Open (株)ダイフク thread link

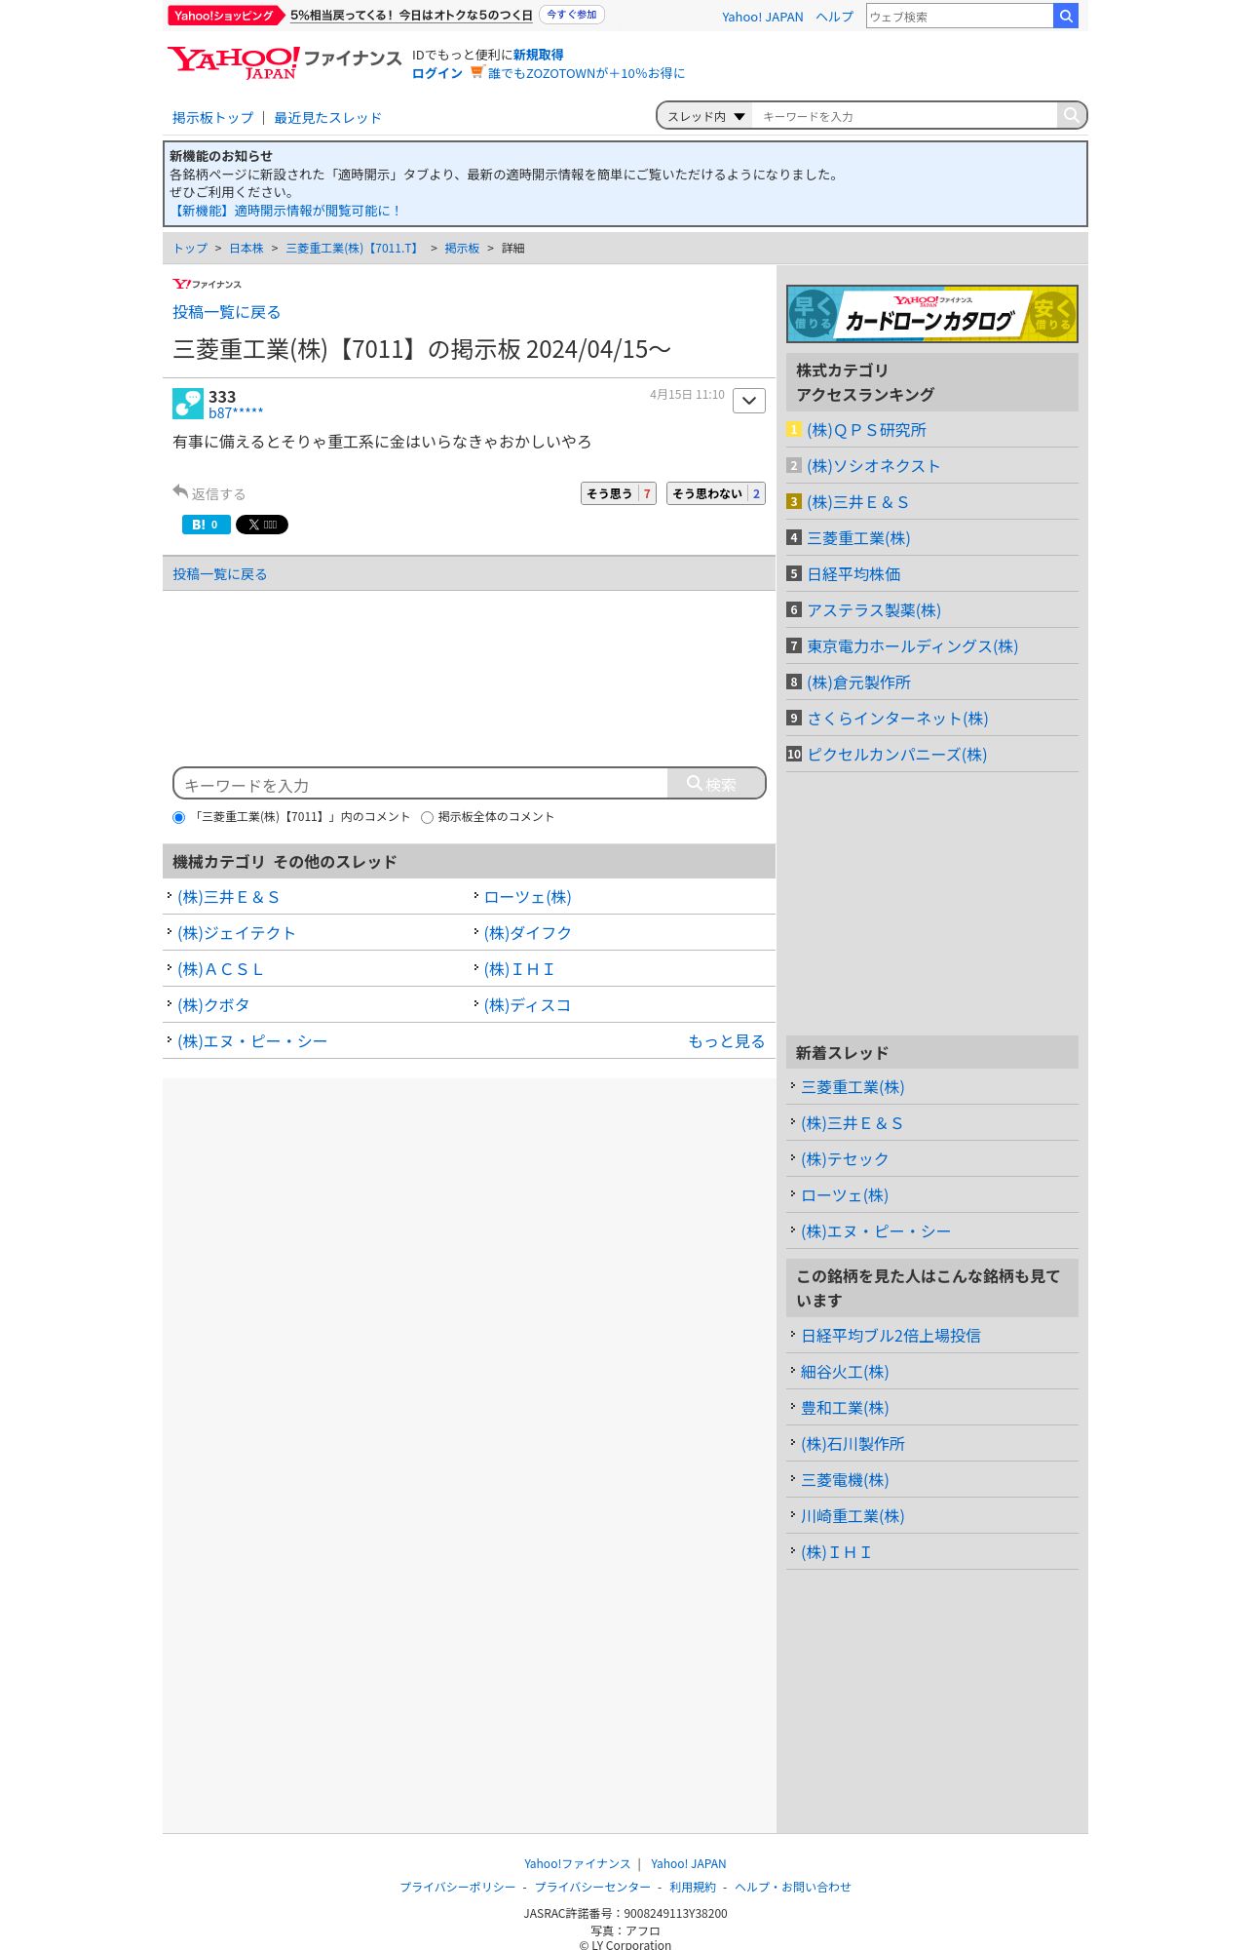pos(527,933)
